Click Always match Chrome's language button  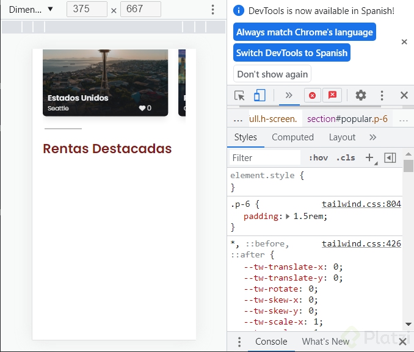(304, 32)
